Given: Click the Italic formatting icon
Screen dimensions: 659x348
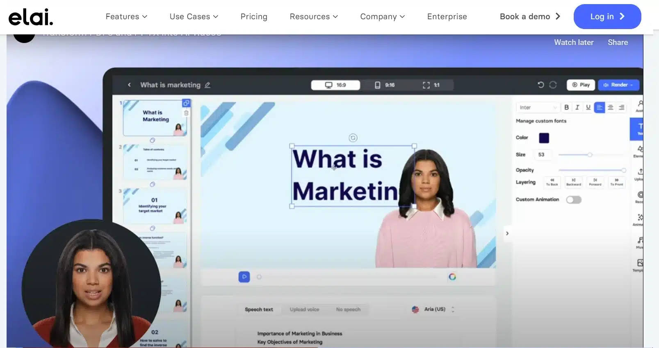Looking at the screenshot, I should (577, 107).
